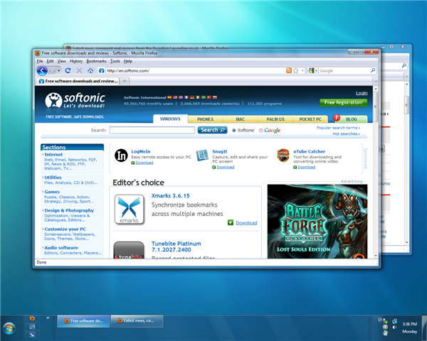
Task: Click the Google search box in Firefox toolbar
Action: pos(344,71)
